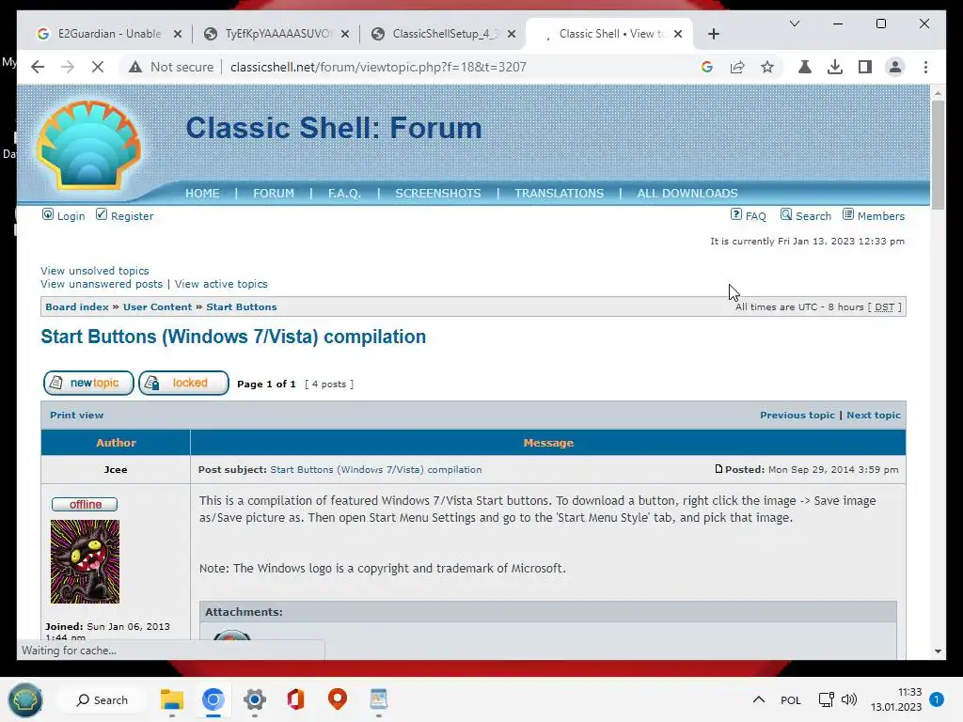The width and height of the screenshot is (963, 722).
Task: Open the downloads icon in toolbar
Action: (835, 67)
